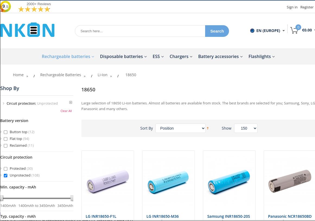Image resolution: width=315 pixels, height=221 pixels.
Task: Toggle sort direction arrow icon
Action: [208, 128]
